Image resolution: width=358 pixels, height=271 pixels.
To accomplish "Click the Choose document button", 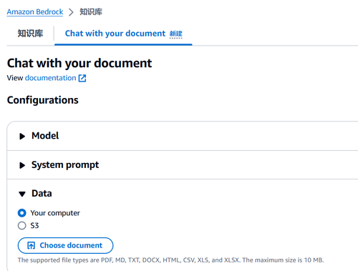I will (x=65, y=245).
